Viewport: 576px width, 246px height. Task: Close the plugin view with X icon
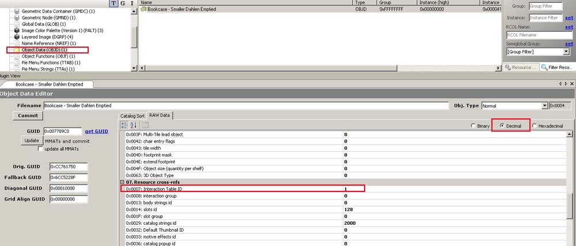(x=571, y=84)
